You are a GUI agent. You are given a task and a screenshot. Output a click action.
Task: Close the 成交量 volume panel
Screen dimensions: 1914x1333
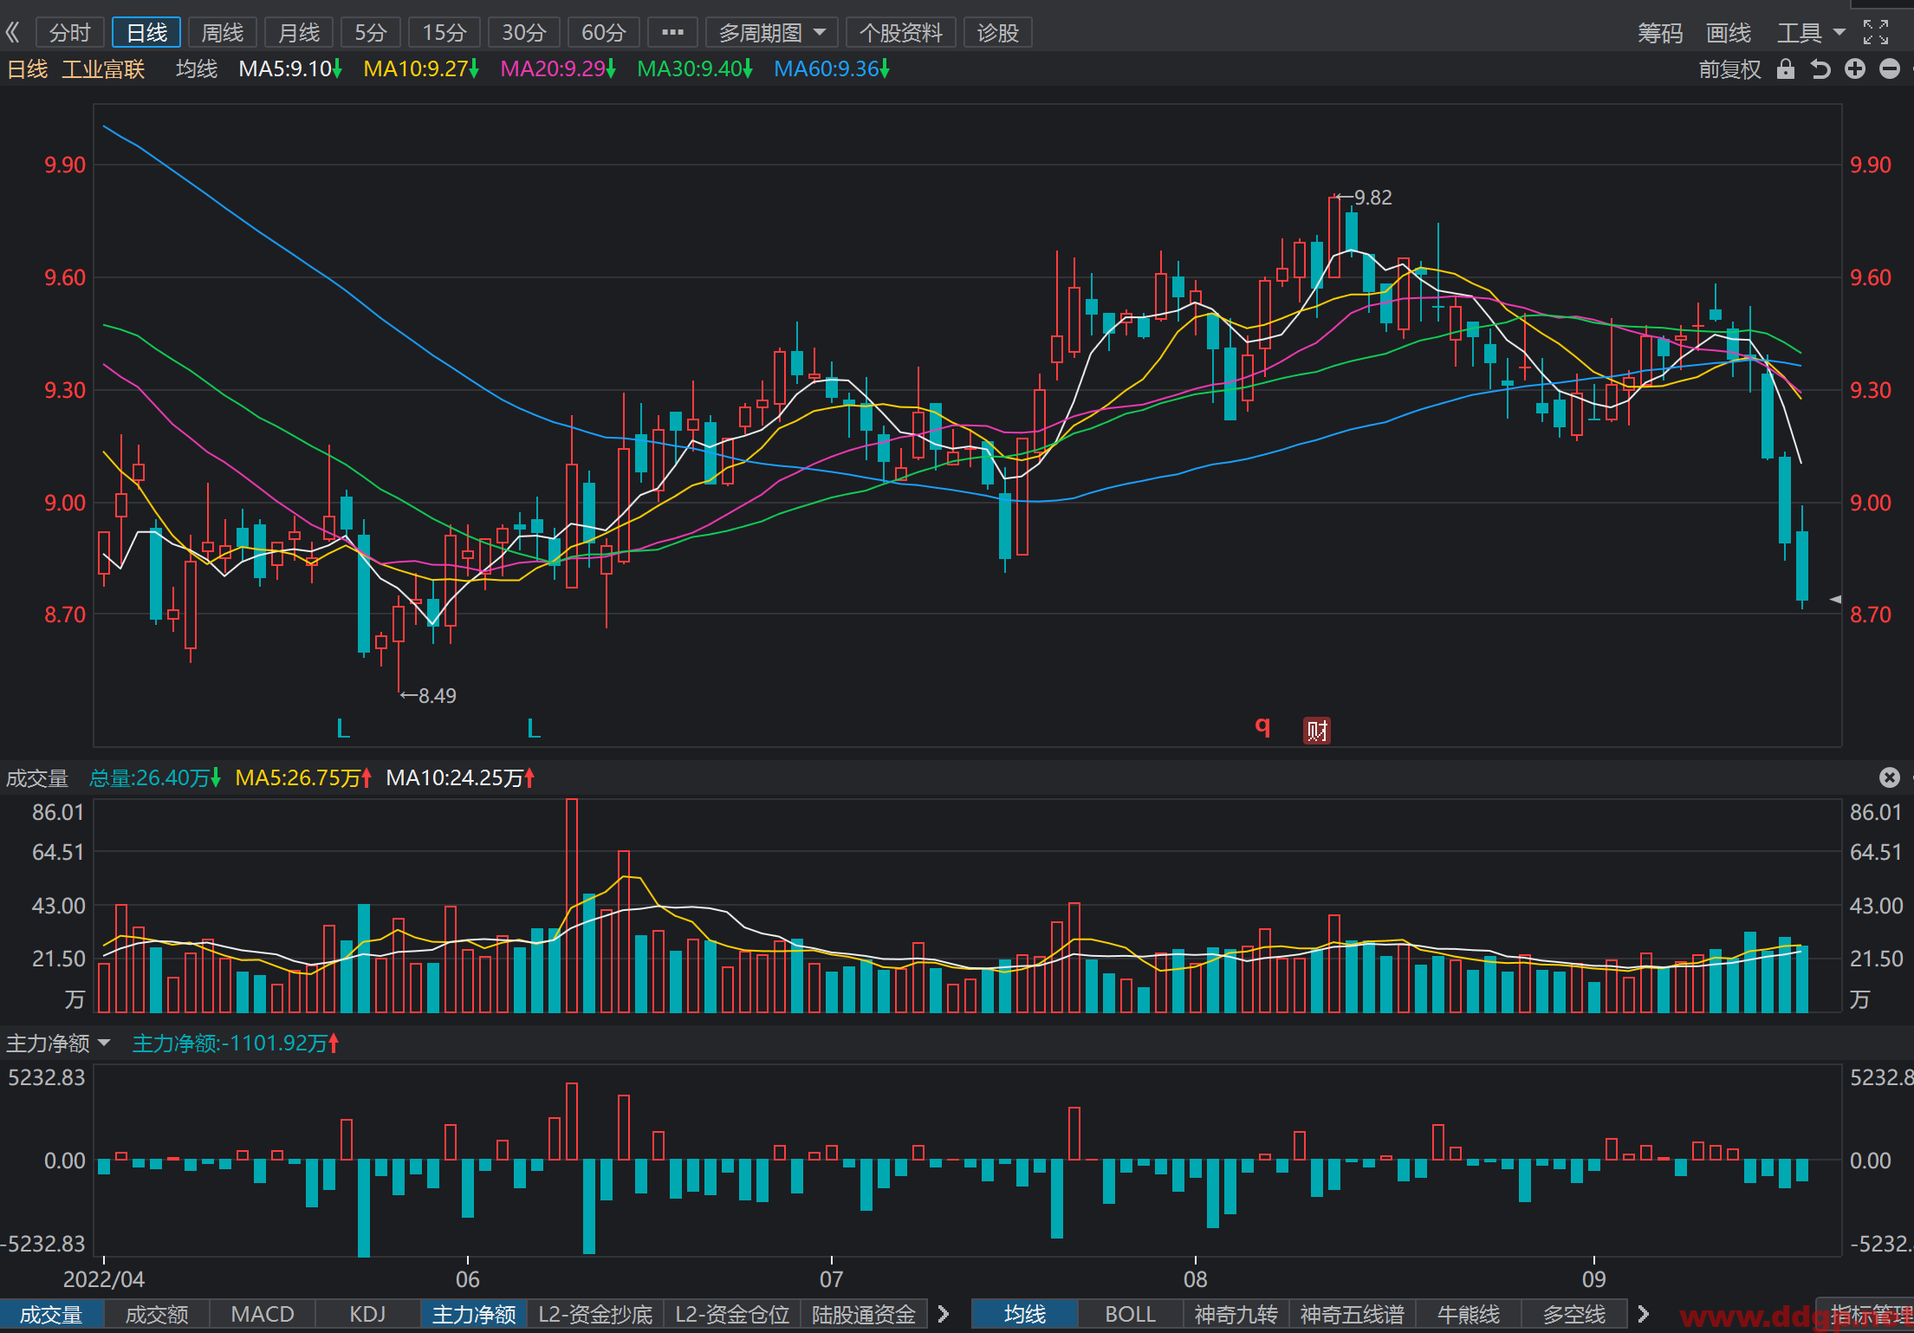click(1890, 777)
